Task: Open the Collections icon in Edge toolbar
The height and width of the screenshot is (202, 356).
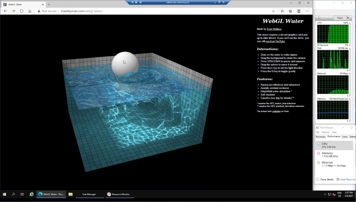Action: pos(290,11)
